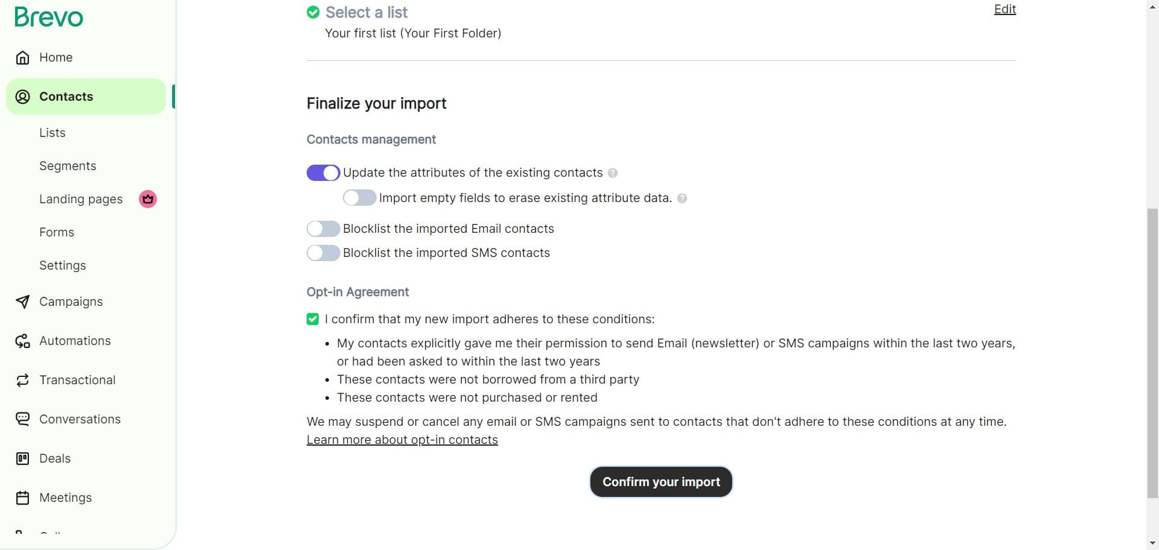
Task: Enable importing empty fields to erase data
Action: [359, 197]
